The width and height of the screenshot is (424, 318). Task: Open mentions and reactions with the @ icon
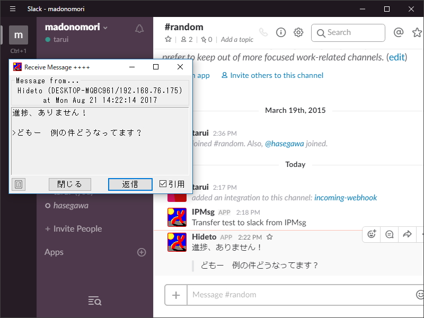399,32
